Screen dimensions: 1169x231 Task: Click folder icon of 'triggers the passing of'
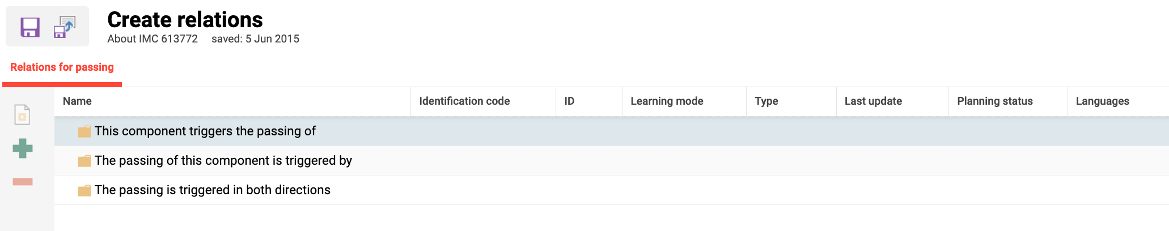pyautogui.click(x=84, y=131)
